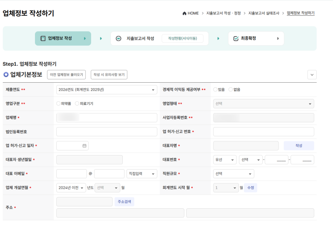The height and width of the screenshot is (229, 333).
Task: Click the checkmark icon beside 최종확정
Action: (236, 38)
